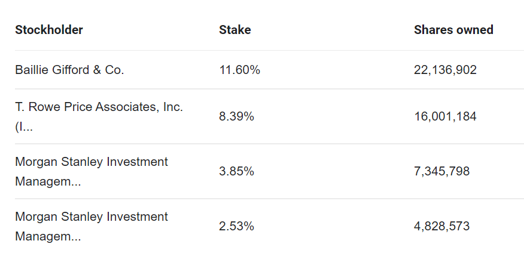524x253 pixels.
Task: Select the 3.85% stake value
Action: (x=236, y=171)
